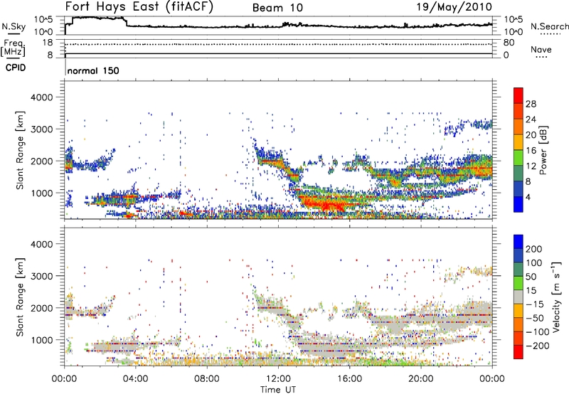The image size is (569, 394).
Task: Click the '18' frequency axis tick label
Action: (48, 43)
